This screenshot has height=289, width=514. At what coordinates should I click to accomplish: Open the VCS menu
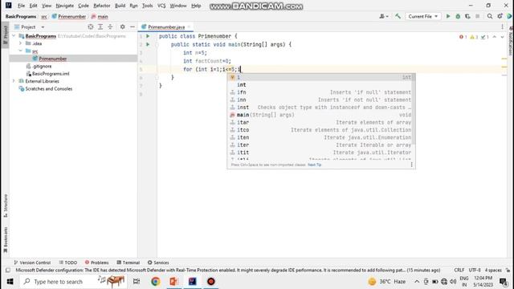(x=161, y=6)
